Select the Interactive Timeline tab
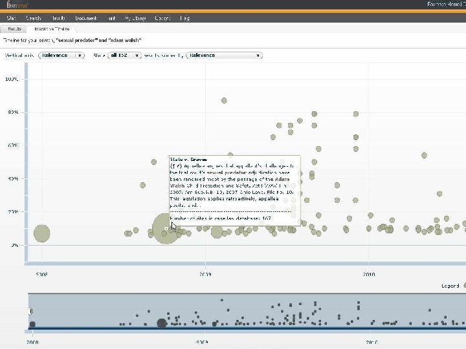This screenshot has width=466, height=349. (x=52, y=29)
